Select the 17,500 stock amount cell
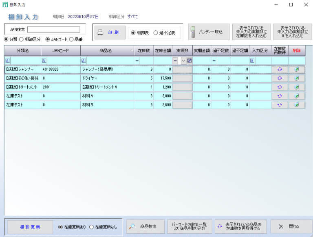The height and width of the screenshot is (237, 313). pos(163,78)
